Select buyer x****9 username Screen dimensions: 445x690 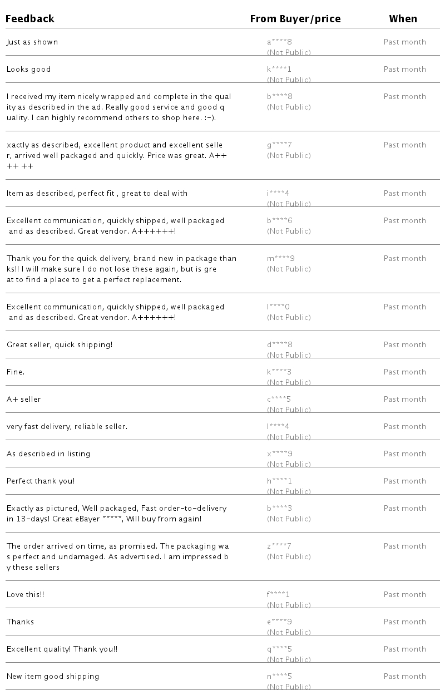280,454
